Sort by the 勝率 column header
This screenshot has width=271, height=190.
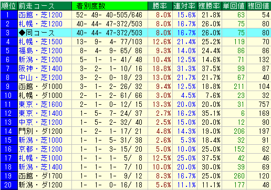(x=160, y=6)
